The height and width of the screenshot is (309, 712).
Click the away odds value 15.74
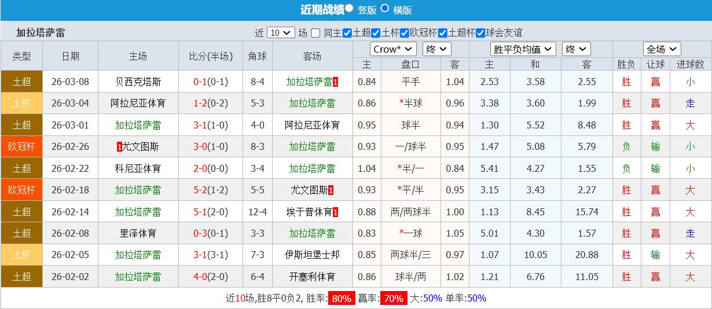[587, 212]
